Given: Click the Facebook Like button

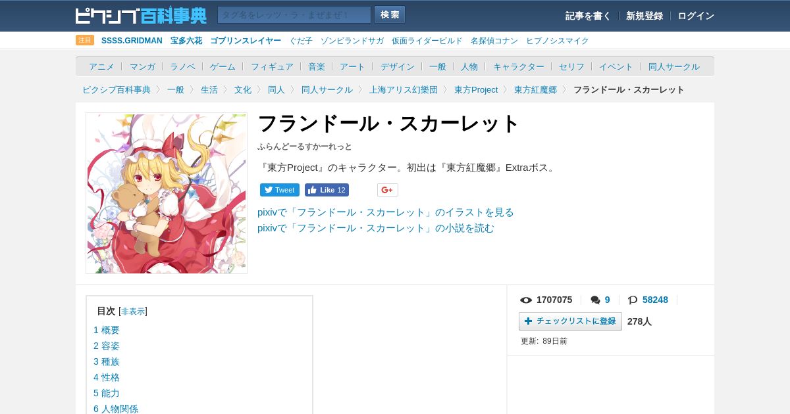Looking at the screenshot, I should [x=327, y=190].
